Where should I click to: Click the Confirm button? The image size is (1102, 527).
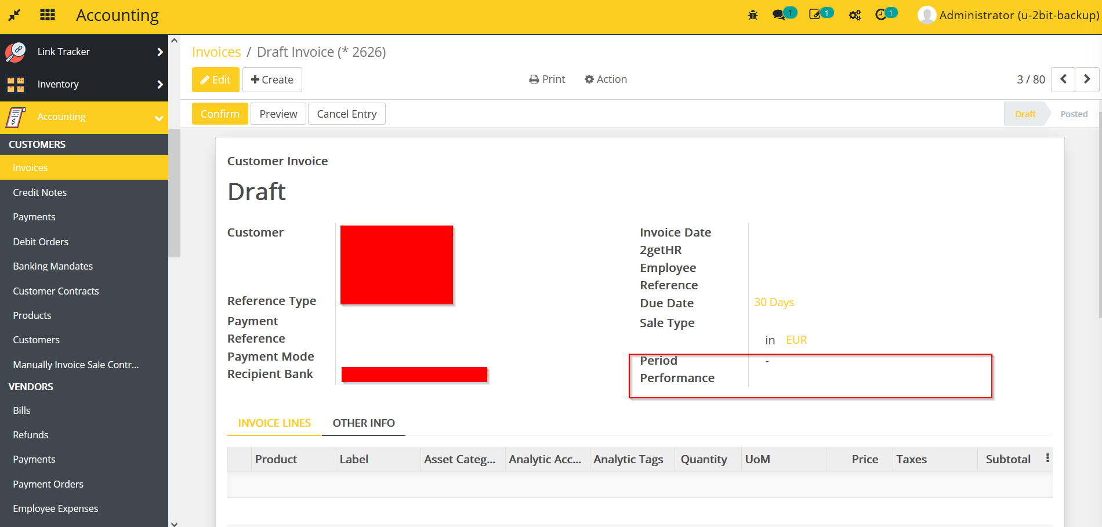[x=220, y=114]
